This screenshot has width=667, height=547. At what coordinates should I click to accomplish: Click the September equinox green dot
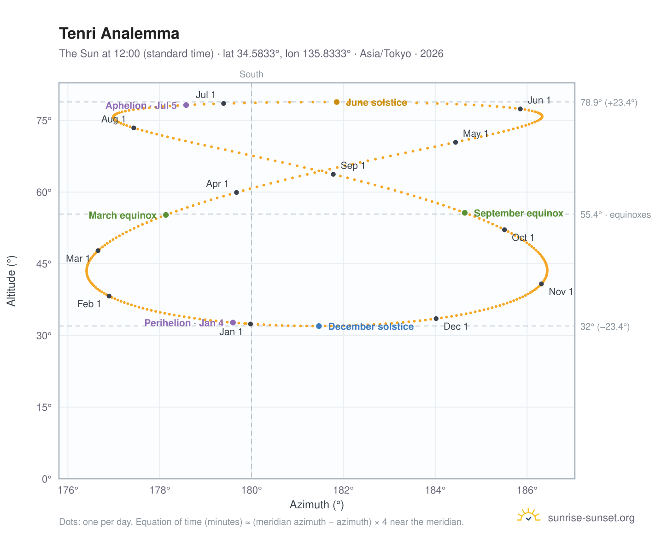pyautogui.click(x=465, y=213)
